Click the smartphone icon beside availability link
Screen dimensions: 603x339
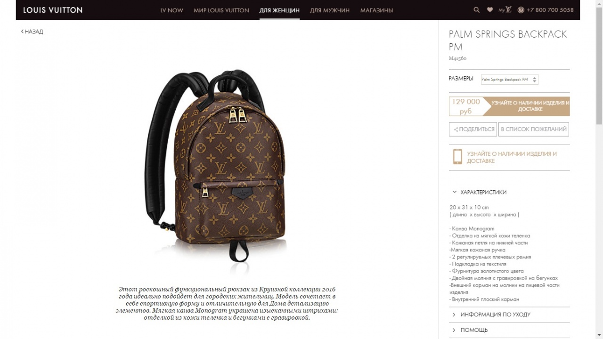[x=457, y=157]
